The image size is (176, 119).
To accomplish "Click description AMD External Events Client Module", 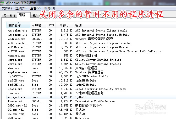I will 101,30.
